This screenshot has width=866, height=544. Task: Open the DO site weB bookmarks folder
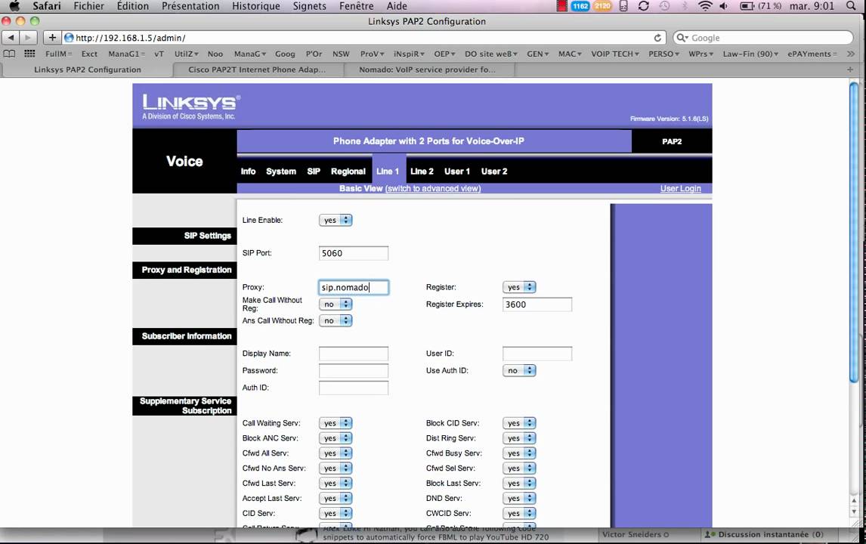[x=491, y=54]
